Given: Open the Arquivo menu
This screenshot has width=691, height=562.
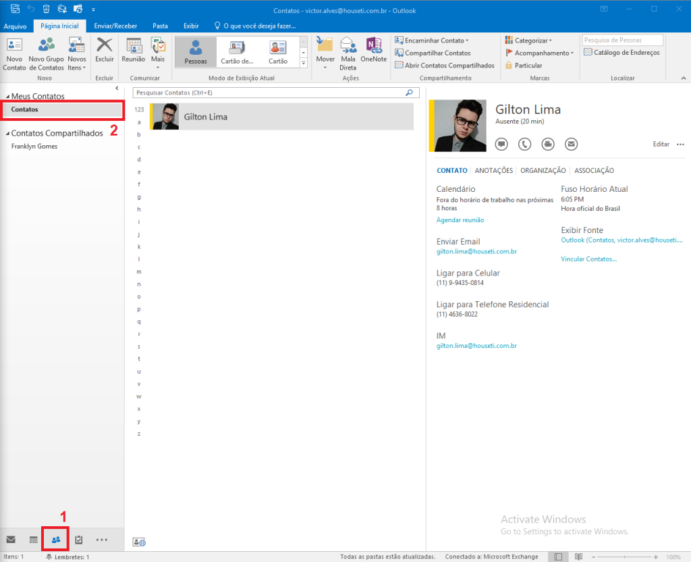Looking at the screenshot, I should pos(15,26).
